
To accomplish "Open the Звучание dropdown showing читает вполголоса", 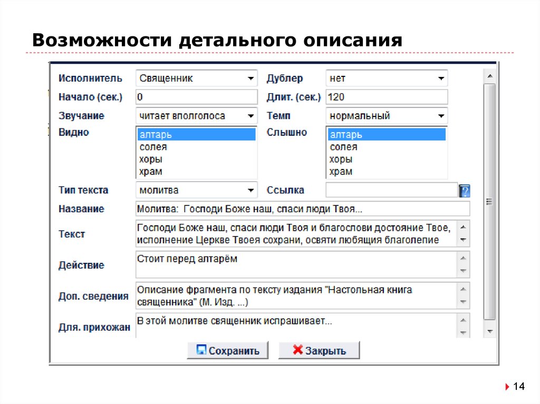I will click(x=252, y=115).
